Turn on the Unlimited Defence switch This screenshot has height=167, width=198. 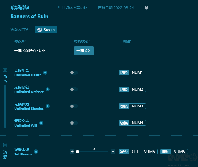pos(74,89)
